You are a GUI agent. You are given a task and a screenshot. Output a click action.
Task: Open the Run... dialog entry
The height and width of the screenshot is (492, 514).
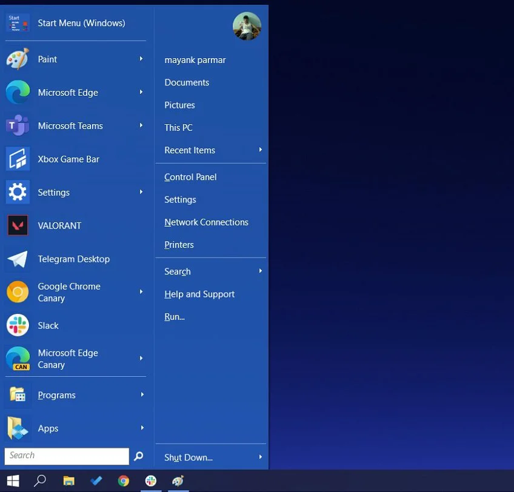tap(175, 317)
